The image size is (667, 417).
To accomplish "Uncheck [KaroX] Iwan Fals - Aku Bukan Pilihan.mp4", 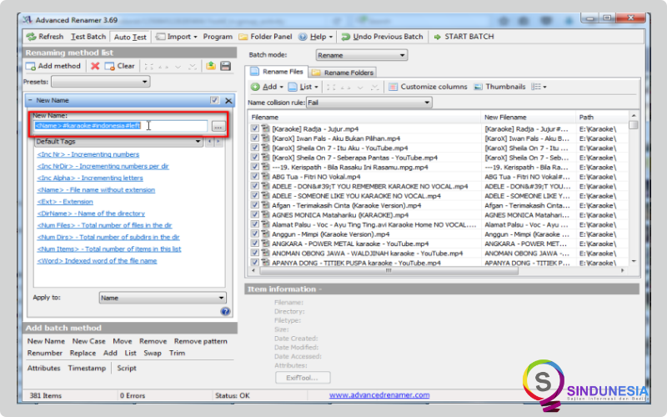I will pos(254,138).
